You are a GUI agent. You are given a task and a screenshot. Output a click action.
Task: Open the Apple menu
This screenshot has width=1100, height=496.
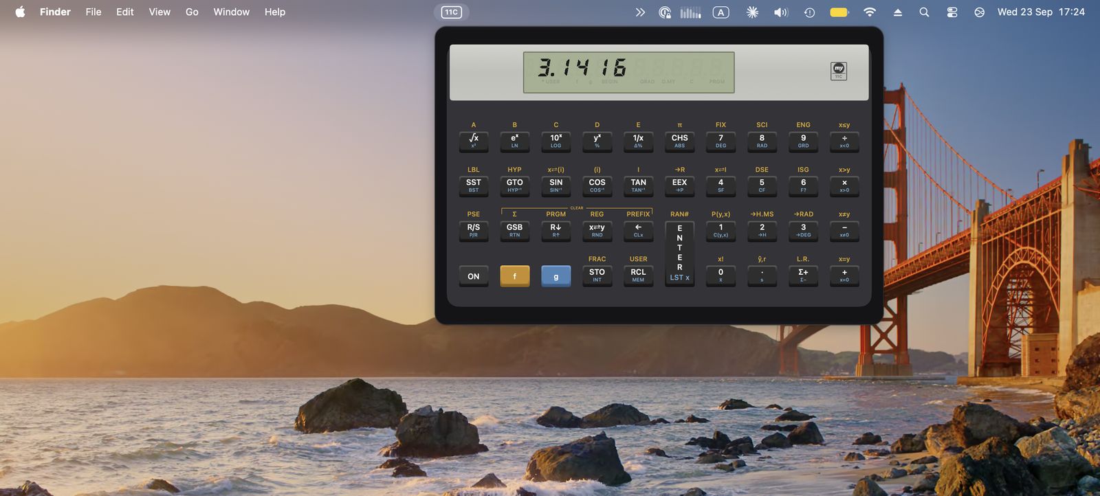[20, 12]
